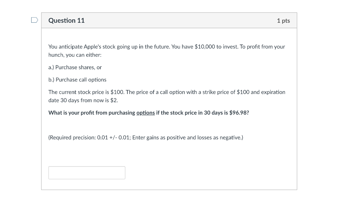Click the "Required precision: 0.01" note

click(x=79, y=137)
